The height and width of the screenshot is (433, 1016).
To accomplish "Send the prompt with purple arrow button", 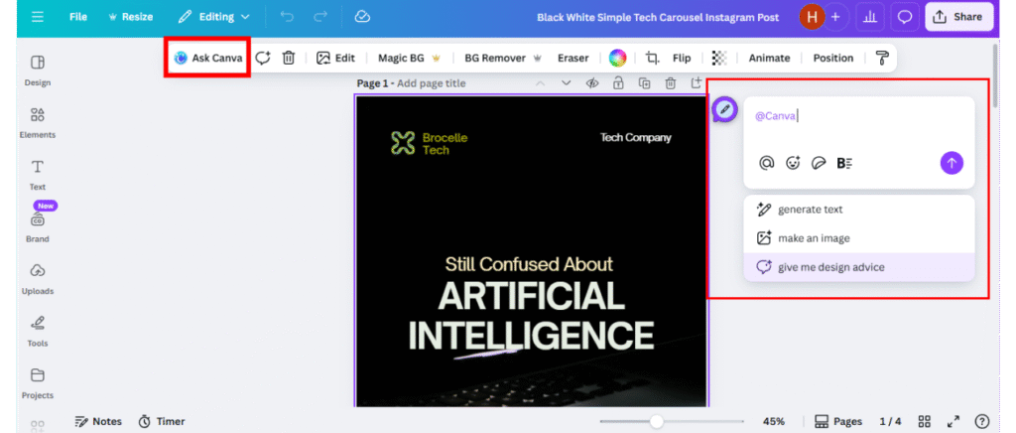I will point(952,164).
